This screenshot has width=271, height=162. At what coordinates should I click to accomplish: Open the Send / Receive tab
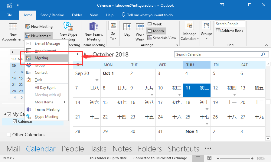[52, 15]
